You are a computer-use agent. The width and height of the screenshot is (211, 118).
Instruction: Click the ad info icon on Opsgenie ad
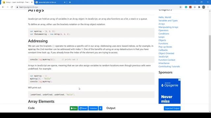click(179, 79)
